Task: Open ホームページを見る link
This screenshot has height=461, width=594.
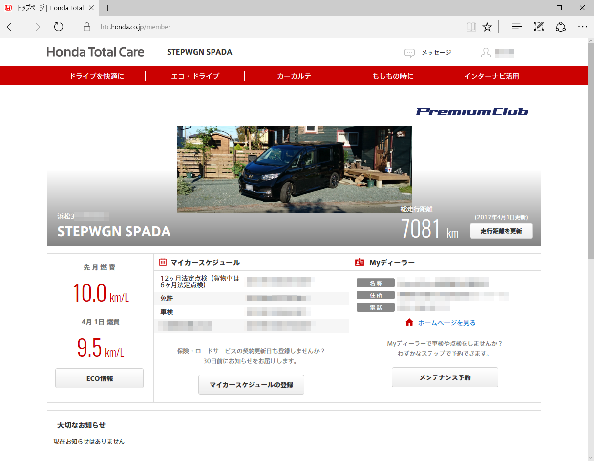Action: pos(447,323)
